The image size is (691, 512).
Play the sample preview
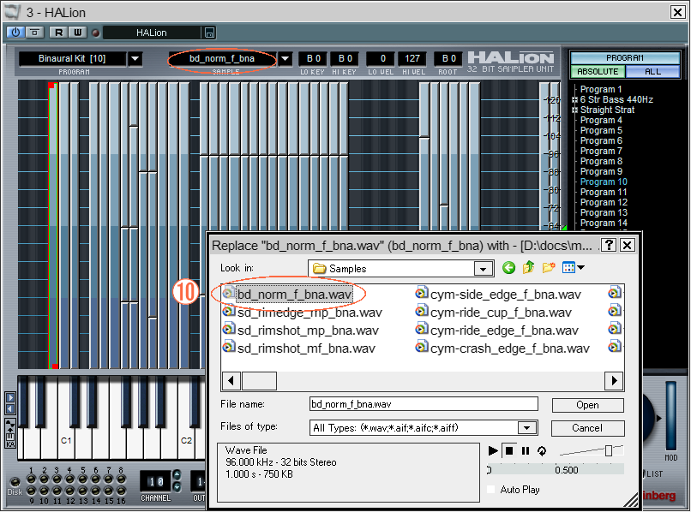pos(493,451)
